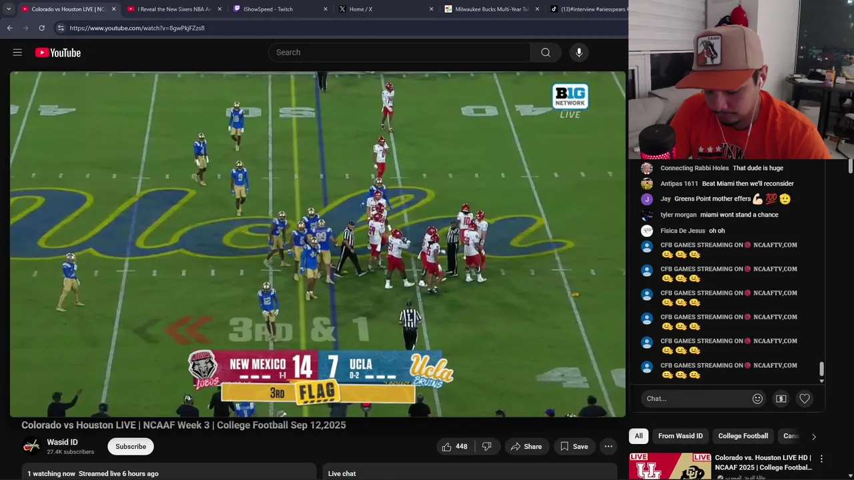Open the YouTube hamburger guide menu
The width and height of the screenshot is (854, 480).
click(17, 53)
